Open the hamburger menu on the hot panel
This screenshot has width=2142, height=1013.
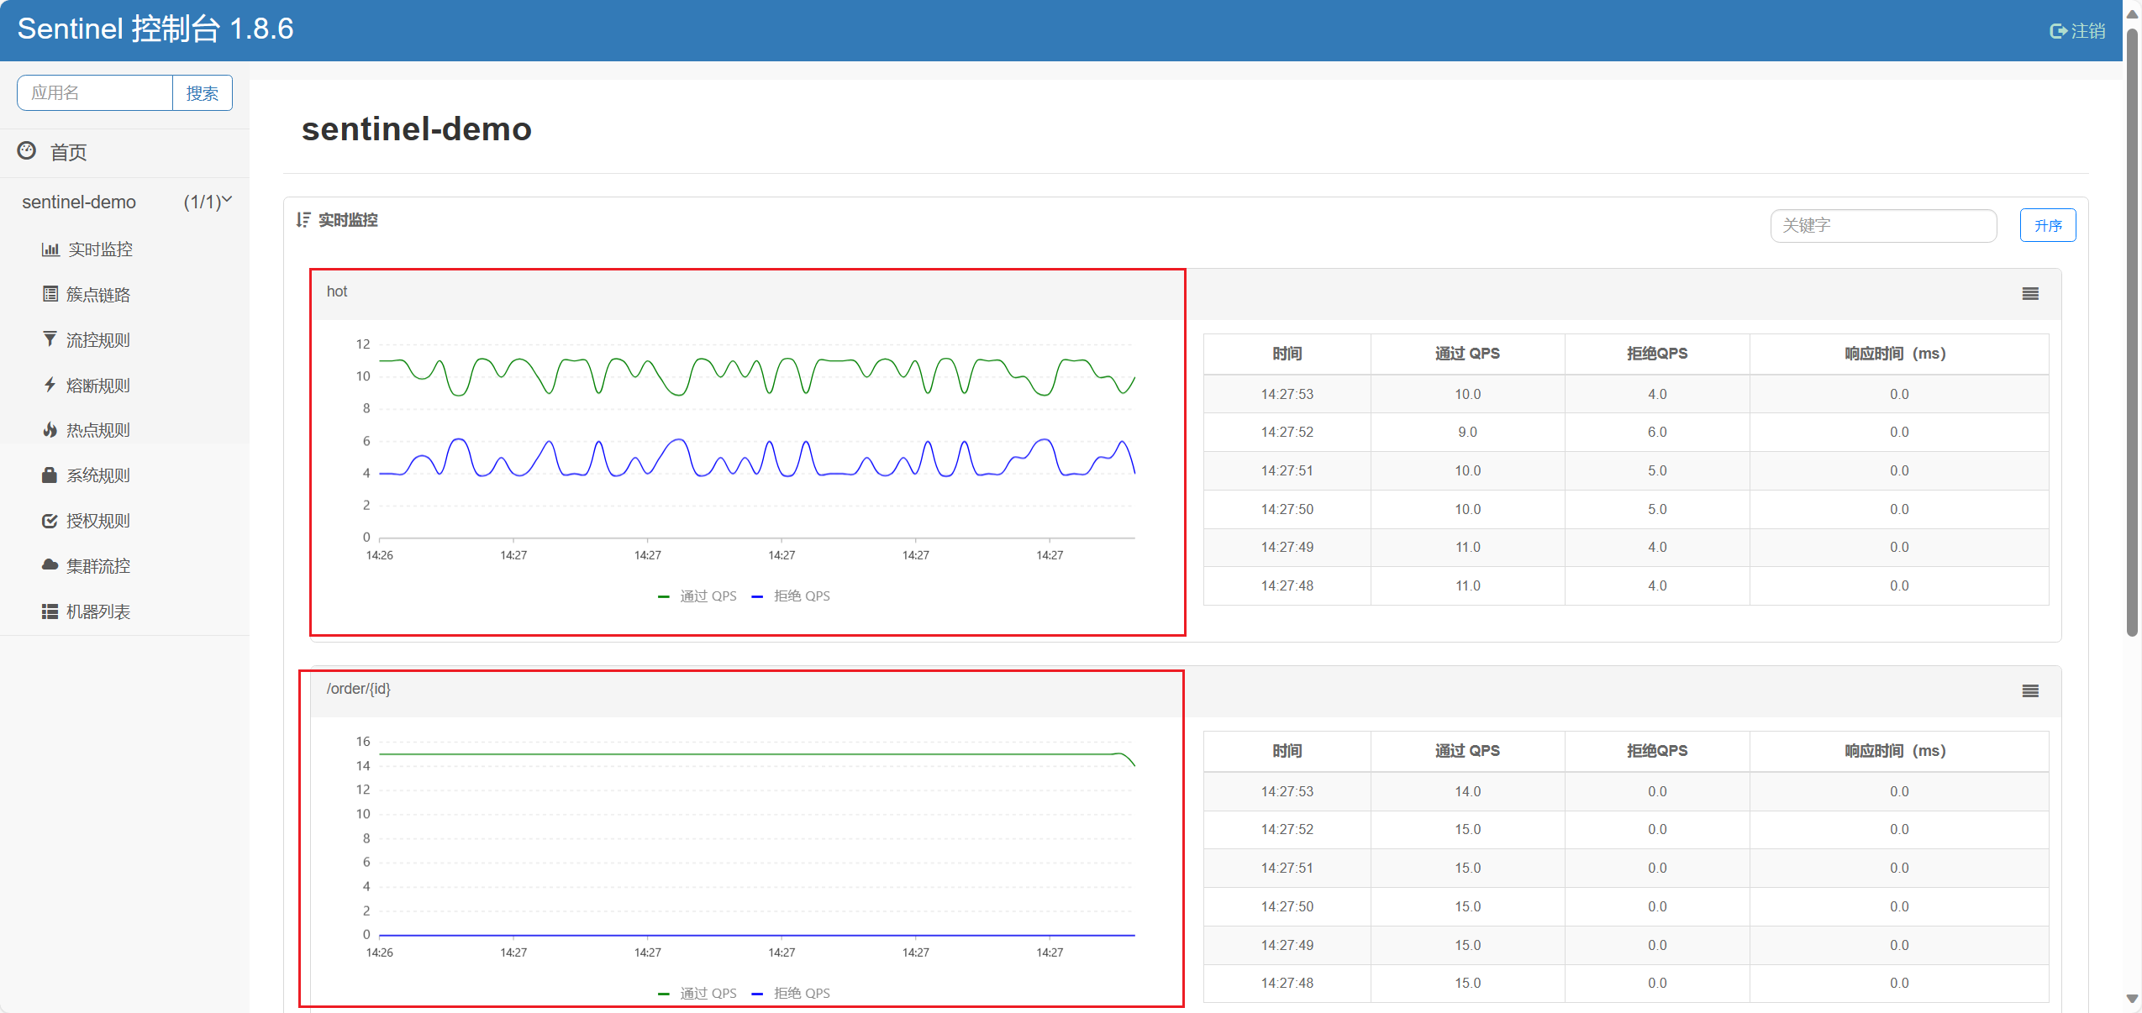click(2030, 294)
